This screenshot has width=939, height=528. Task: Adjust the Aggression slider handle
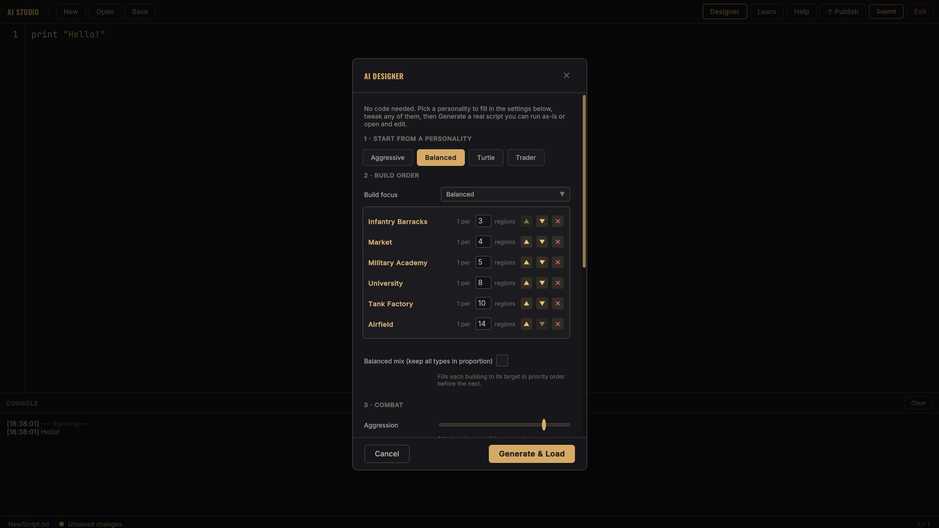coord(544,425)
